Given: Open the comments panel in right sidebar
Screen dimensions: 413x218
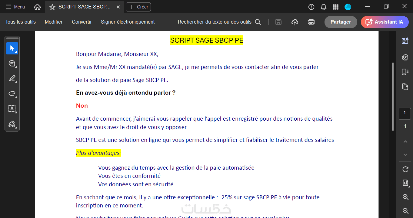Looking at the screenshot, I should (x=405, y=57).
